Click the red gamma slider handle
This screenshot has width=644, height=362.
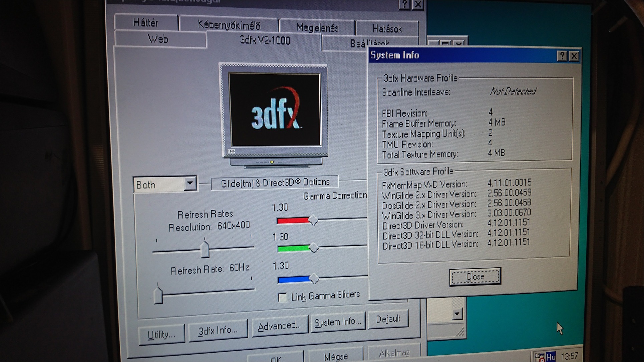coord(313,220)
